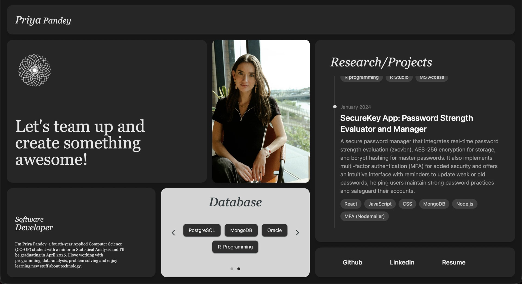Click the React tag on SecureKey project
Viewport: 522px width, 284px height.
(350, 204)
